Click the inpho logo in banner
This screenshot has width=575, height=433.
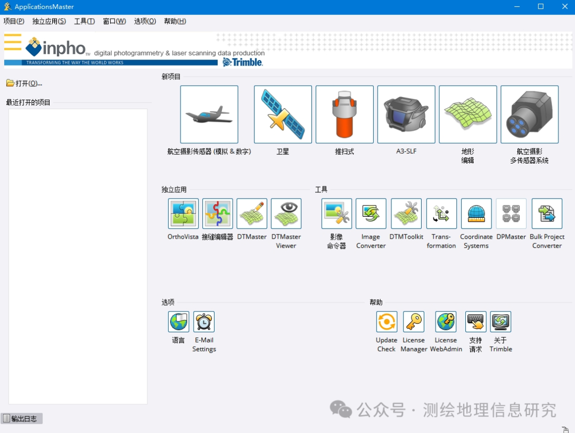coord(57,47)
